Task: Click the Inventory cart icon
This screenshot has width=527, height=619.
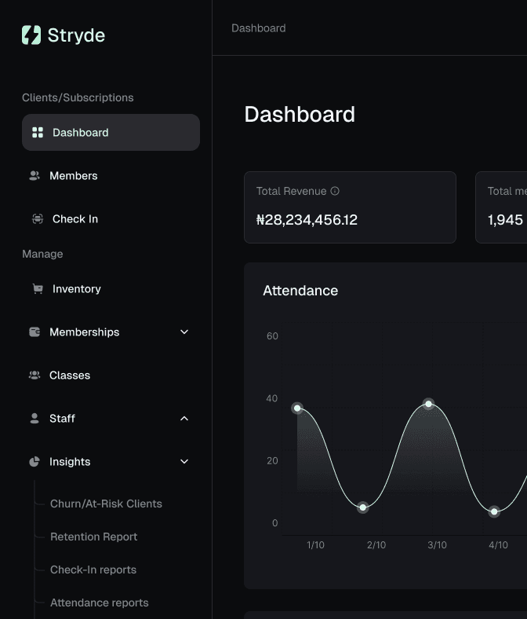Action: click(x=38, y=289)
